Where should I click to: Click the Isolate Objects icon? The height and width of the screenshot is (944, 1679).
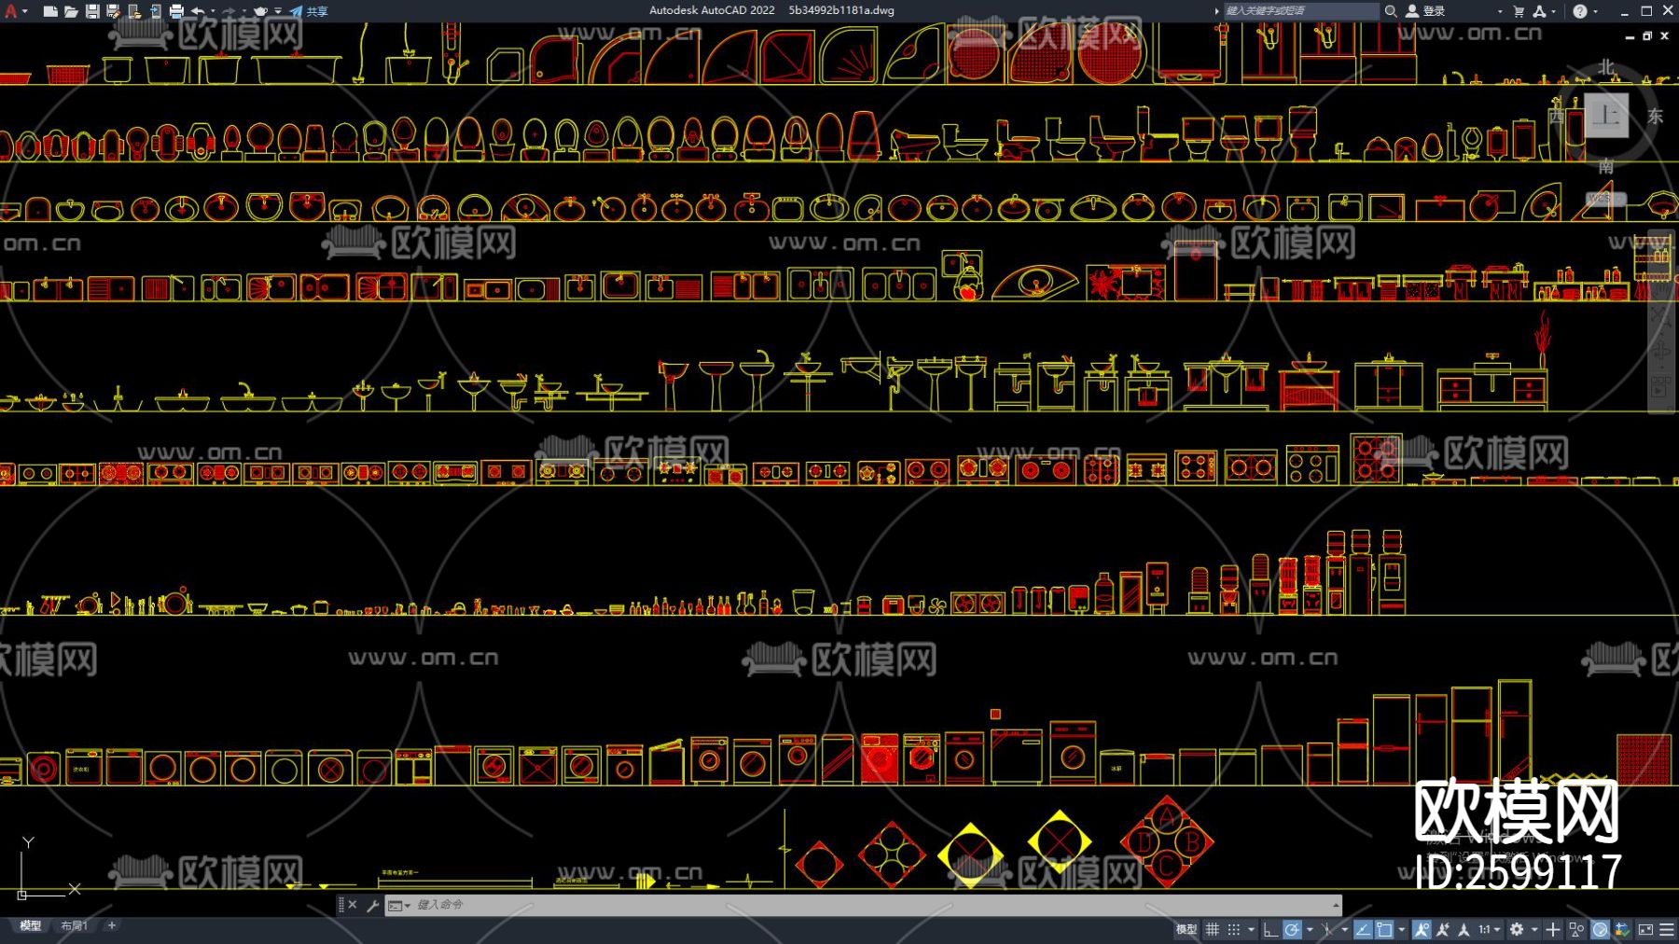(1577, 929)
